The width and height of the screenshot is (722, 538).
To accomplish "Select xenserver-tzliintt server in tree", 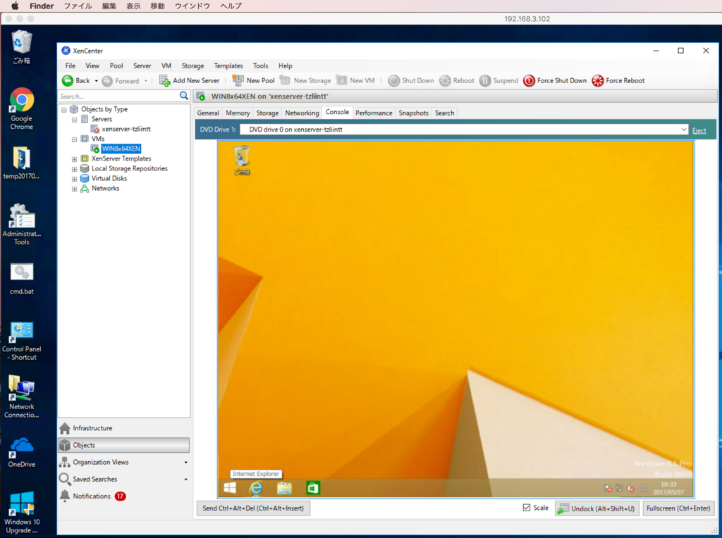I will point(126,129).
